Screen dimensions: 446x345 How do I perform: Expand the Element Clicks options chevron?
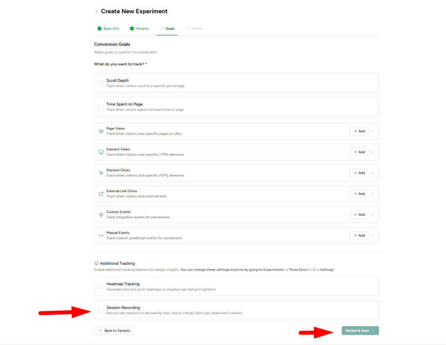point(373,172)
